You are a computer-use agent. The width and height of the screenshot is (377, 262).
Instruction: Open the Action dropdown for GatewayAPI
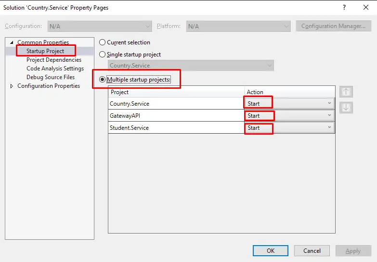329,116
